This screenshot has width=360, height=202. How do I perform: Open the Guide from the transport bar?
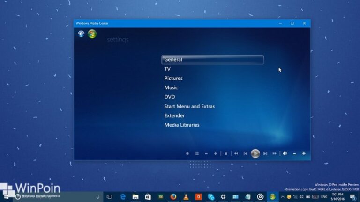tap(197, 153)
